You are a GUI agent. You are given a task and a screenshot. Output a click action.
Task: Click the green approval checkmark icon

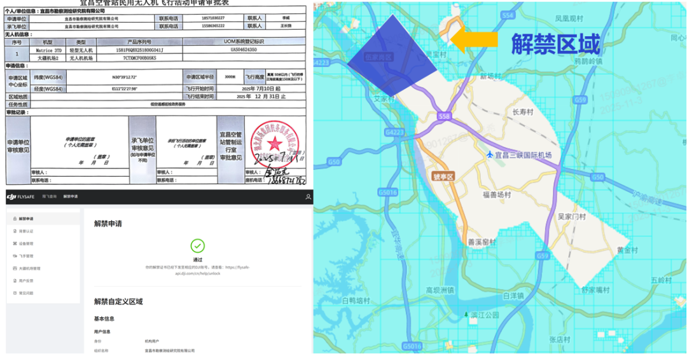point(198,245)
